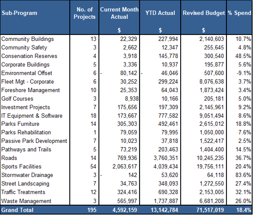
Task: Select the Roads YTD Actual value 3,760,351
Action: tap(166, 158)
